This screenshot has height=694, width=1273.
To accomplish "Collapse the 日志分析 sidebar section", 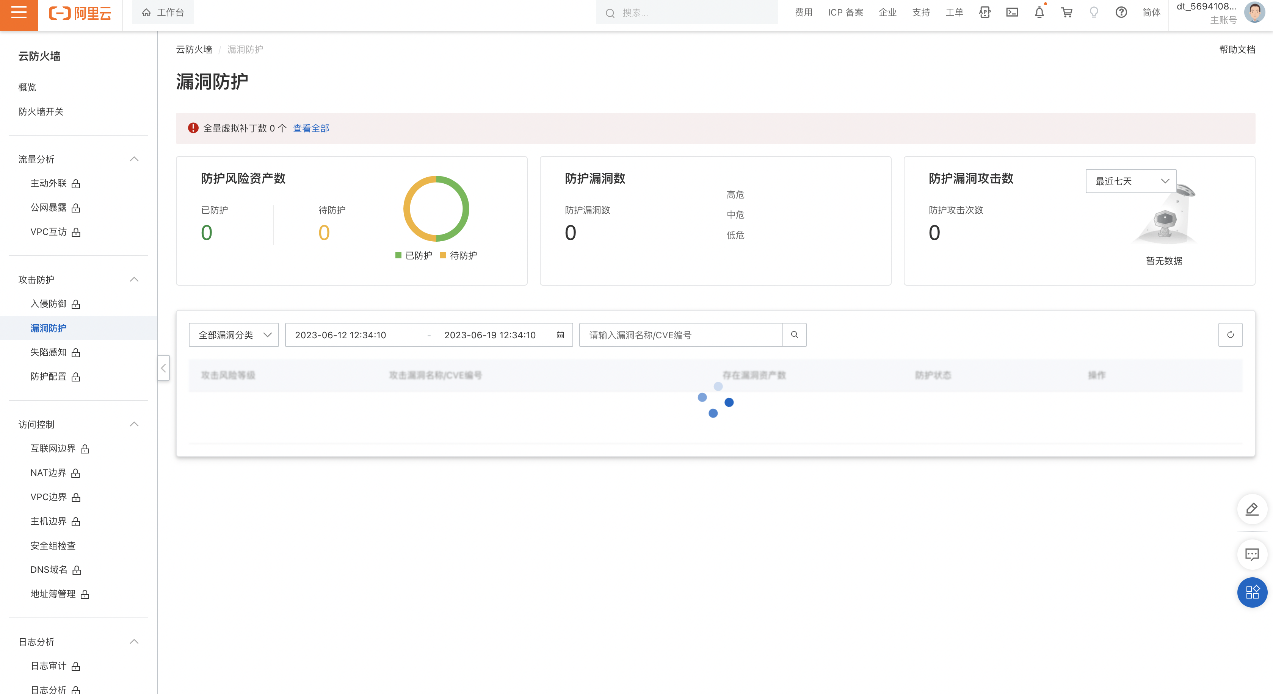I will click(134, 642).
